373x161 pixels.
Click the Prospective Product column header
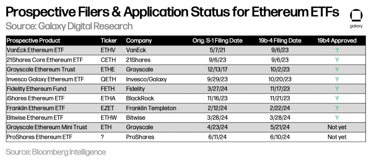pyautogui.click(x=33, y=41)
